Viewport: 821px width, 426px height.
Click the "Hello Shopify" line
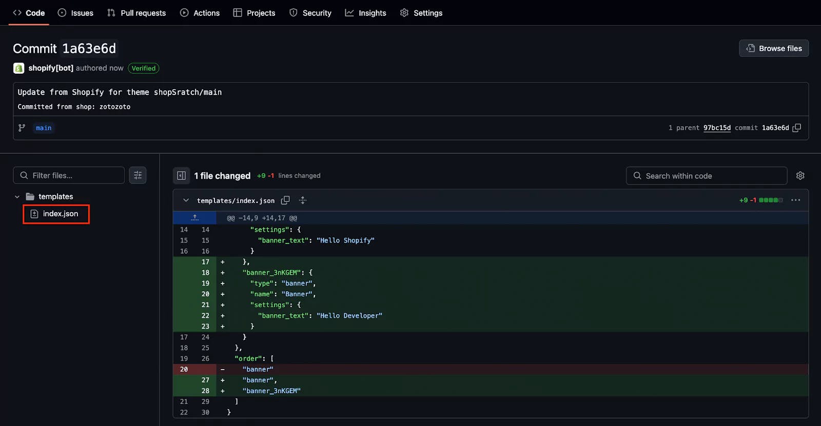512,240
